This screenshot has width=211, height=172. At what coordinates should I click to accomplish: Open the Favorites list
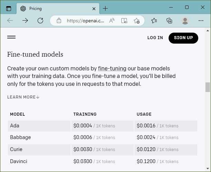tap(154, 21)
